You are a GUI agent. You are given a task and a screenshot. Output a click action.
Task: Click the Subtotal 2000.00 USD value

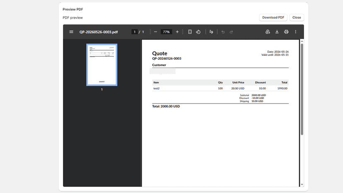tap(258, 95)
